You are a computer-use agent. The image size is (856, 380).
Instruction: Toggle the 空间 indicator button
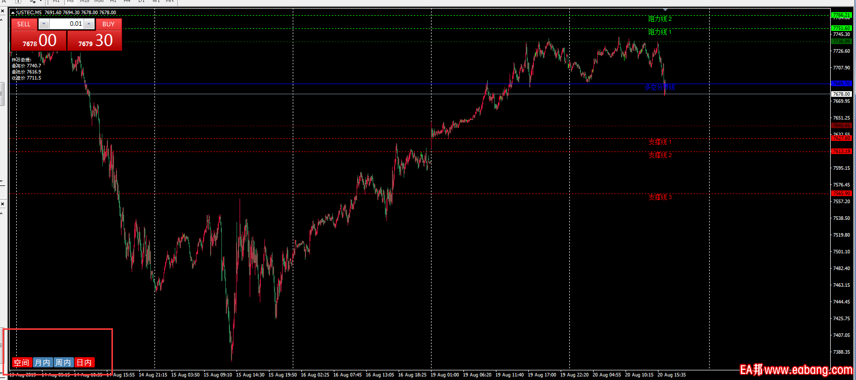(x=22, y=362)
